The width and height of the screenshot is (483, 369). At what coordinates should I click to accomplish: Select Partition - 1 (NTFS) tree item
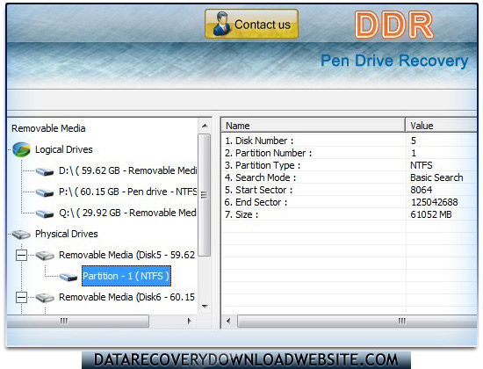click(126, 276)
